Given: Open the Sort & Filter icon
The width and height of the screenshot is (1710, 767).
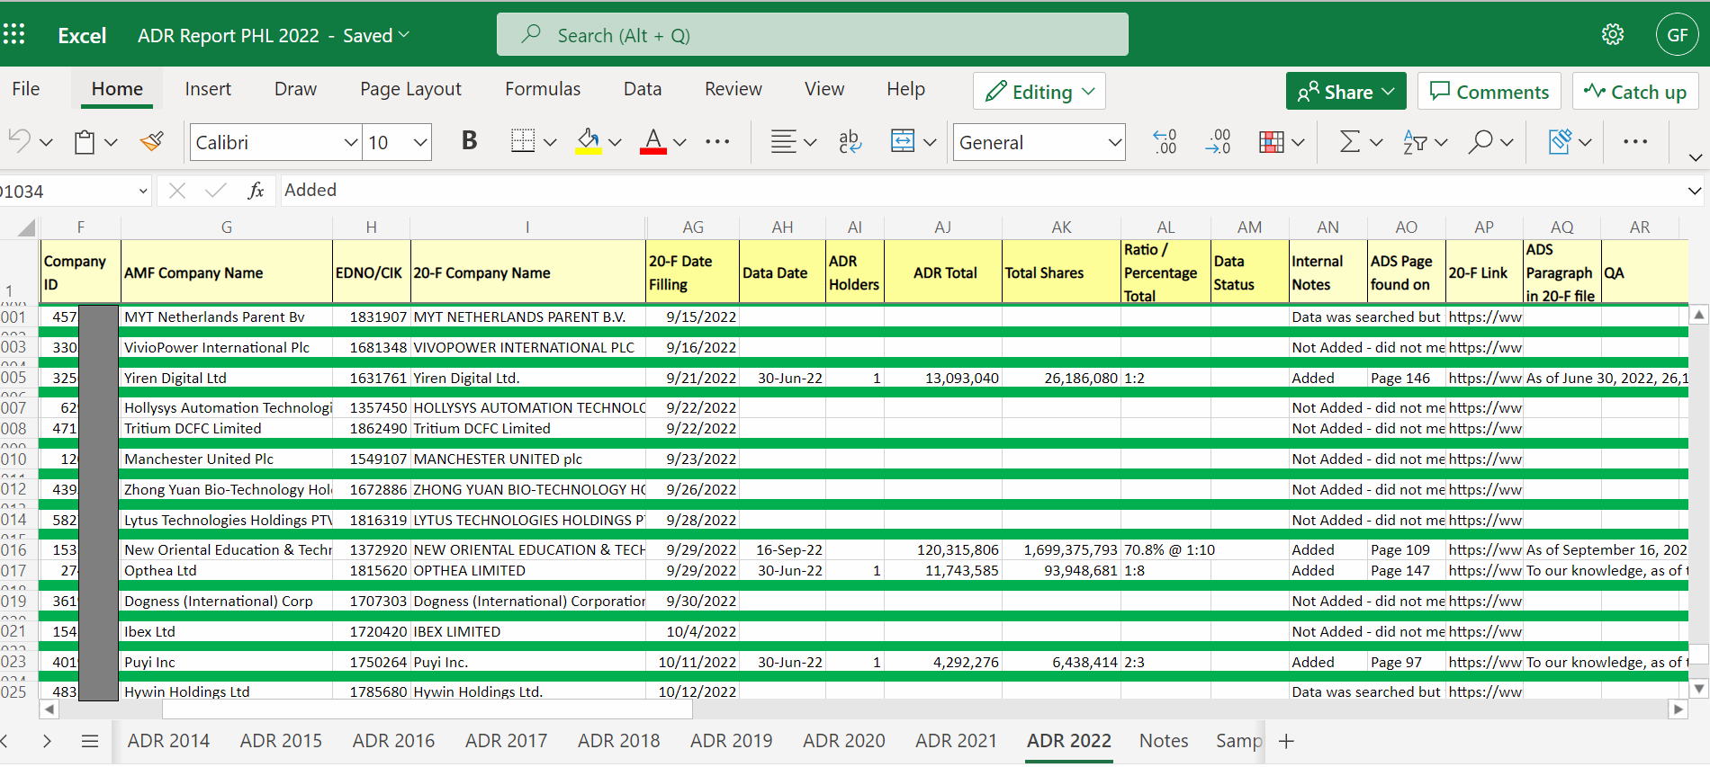Looking at the screenshot, I should coord(1415,142).
